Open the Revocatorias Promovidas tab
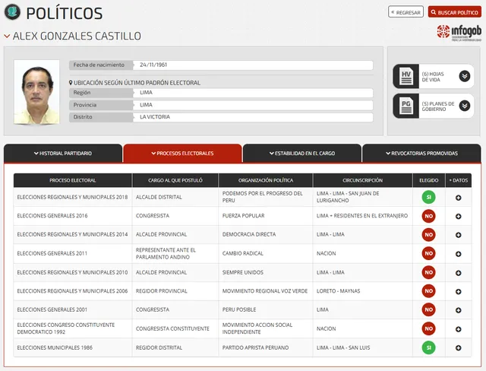Viewport: 486px width, 371px height. (421, 154)
